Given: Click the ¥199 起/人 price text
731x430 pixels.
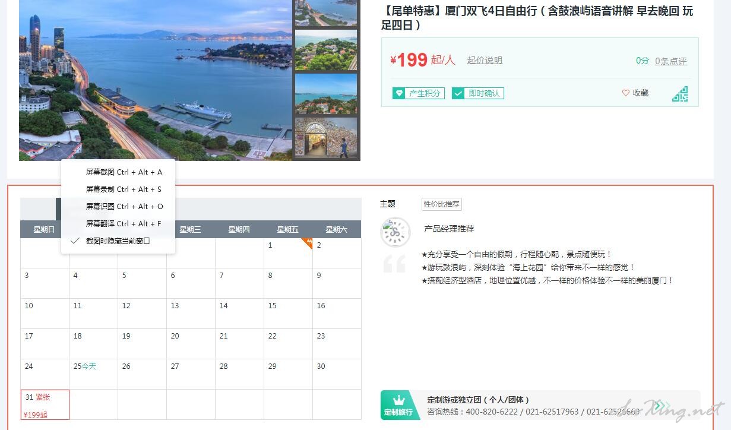Looking at the screenshot, I should pyautogui.click(x=422, y=59).
